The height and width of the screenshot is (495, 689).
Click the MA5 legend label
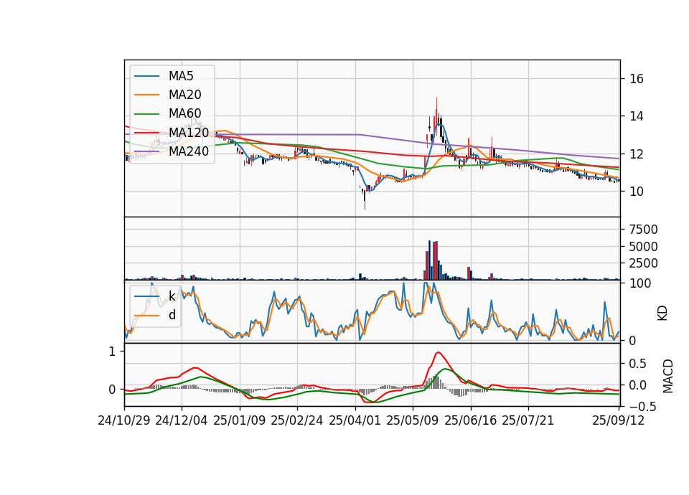(181, 76)
